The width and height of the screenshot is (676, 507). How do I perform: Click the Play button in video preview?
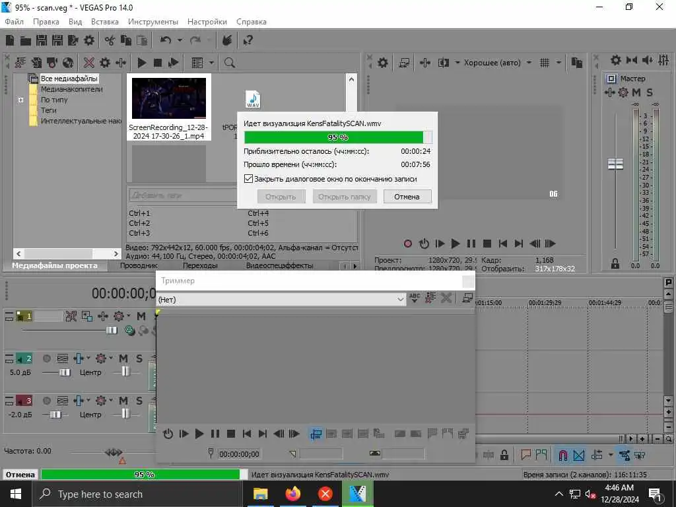(x=456, y=244)
